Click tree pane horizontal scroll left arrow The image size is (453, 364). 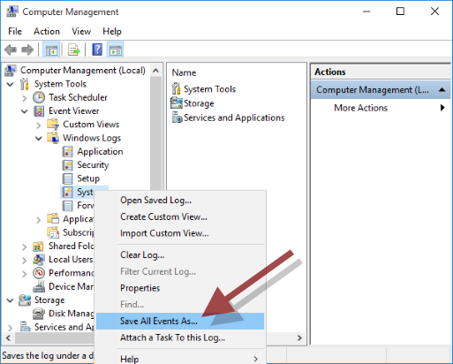pyautogui.click(x=9, y=337)
